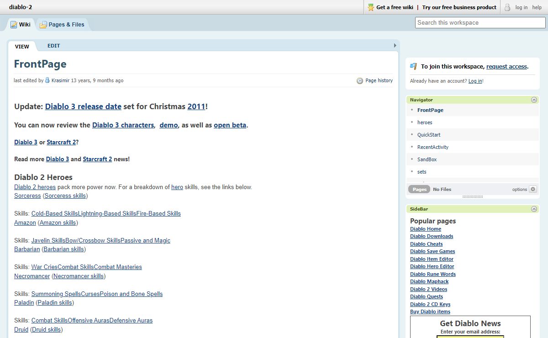This screenshot has height=338, width=548.
Task: Select FrontPage in the Navigator list
Action: (430, 110)
